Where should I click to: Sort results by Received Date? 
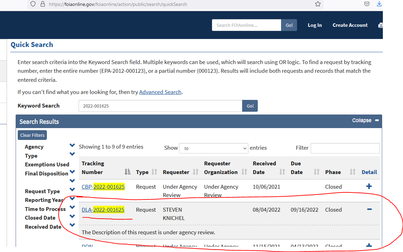282,172
